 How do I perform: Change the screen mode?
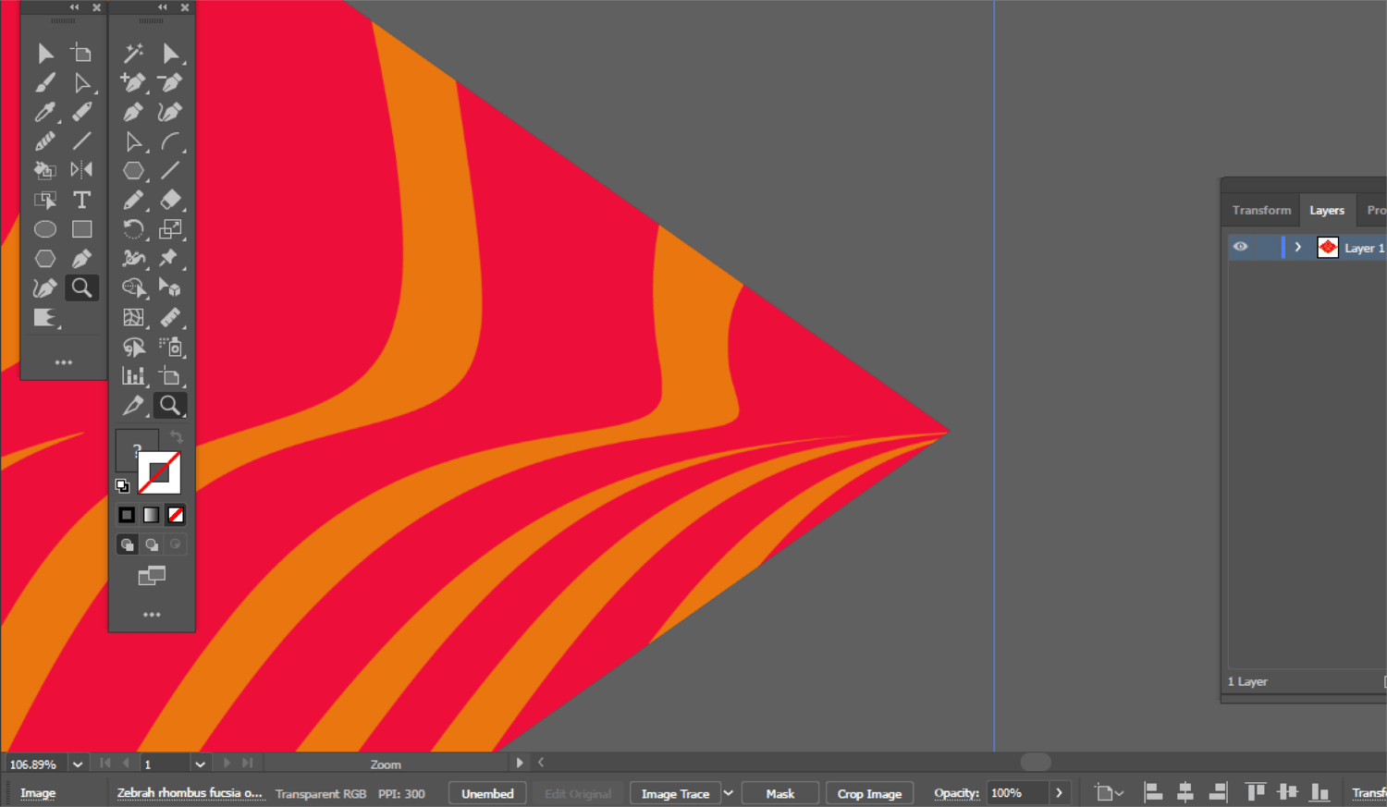152,577
